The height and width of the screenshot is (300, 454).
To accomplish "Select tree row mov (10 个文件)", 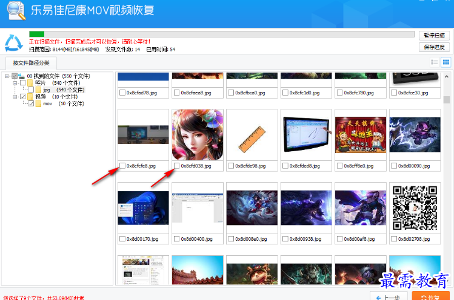I will click(x=64, y=103).
